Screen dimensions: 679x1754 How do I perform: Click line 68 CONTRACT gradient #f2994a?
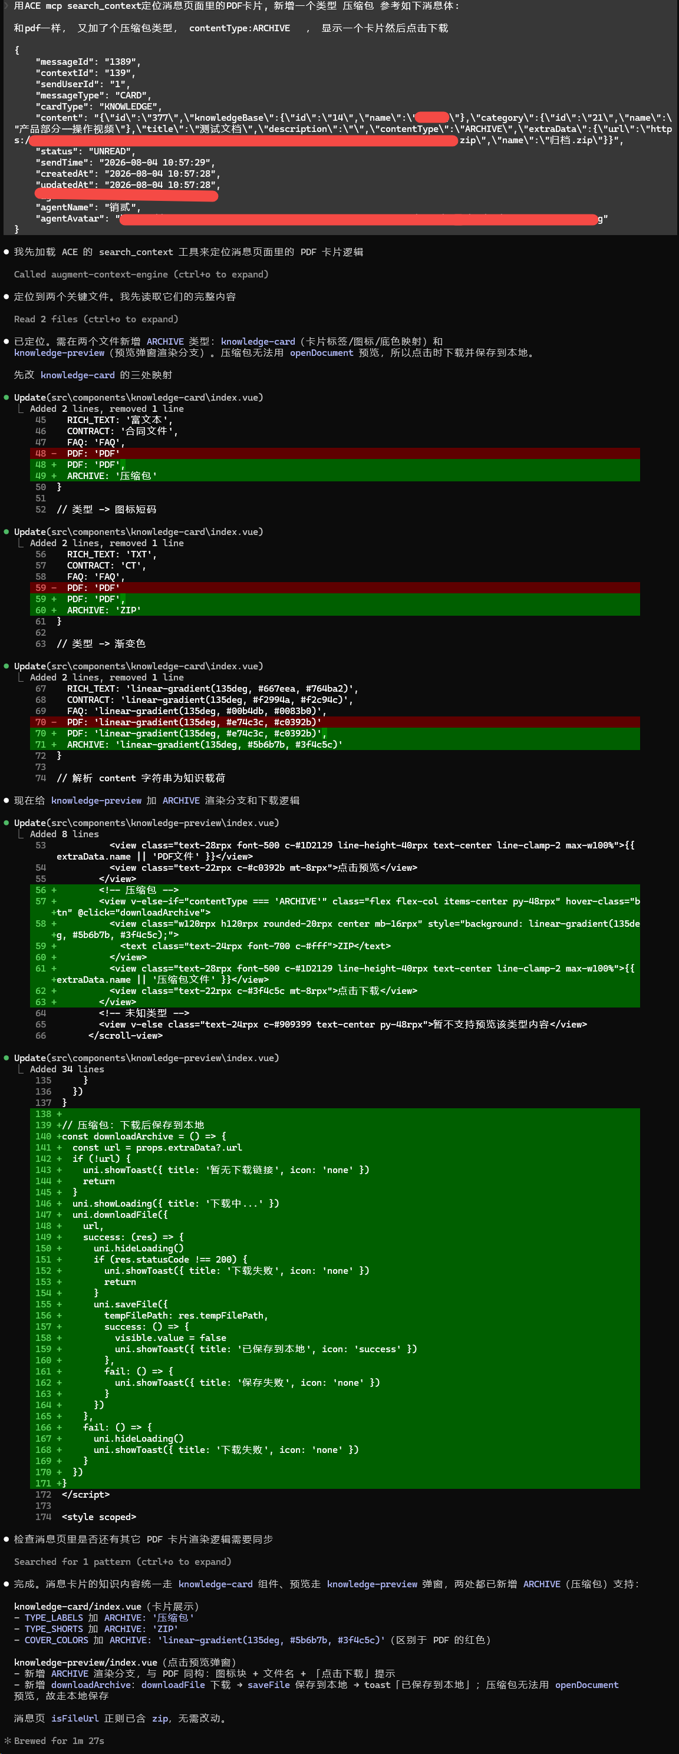(210, 700)
